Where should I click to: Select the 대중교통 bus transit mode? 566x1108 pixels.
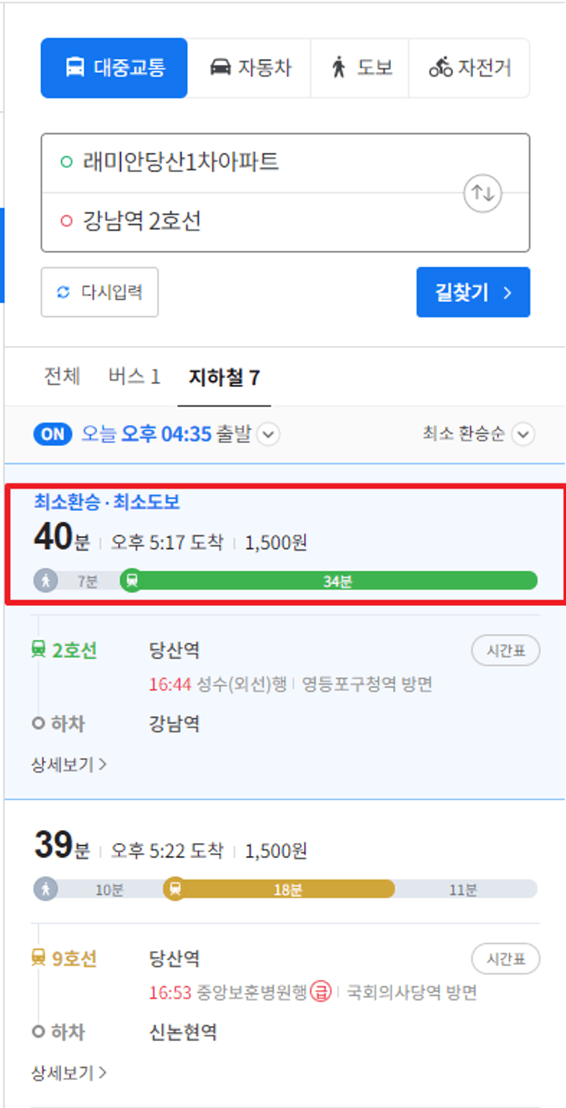click(x=114, y=68)
